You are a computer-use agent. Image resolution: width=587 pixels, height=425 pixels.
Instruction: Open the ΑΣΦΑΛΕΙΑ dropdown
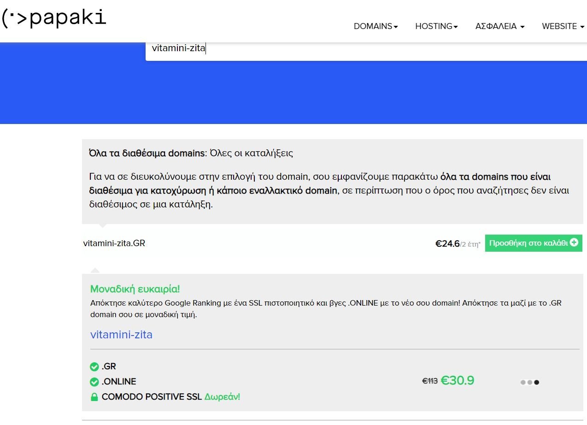point(500,26)
